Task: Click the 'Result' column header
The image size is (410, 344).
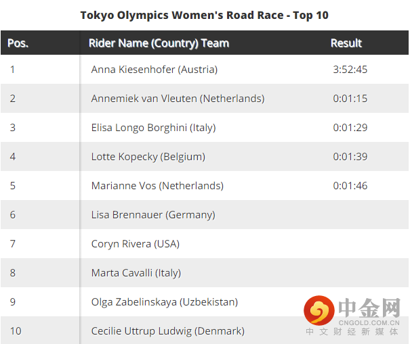Action: pos(346,43)
